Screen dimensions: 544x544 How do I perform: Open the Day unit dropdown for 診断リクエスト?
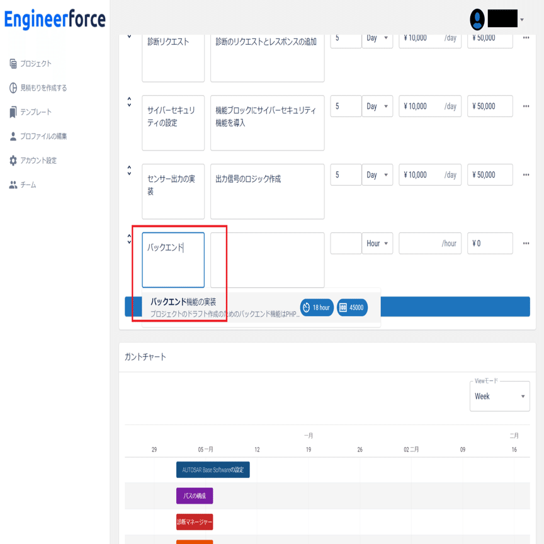point(377,38)
